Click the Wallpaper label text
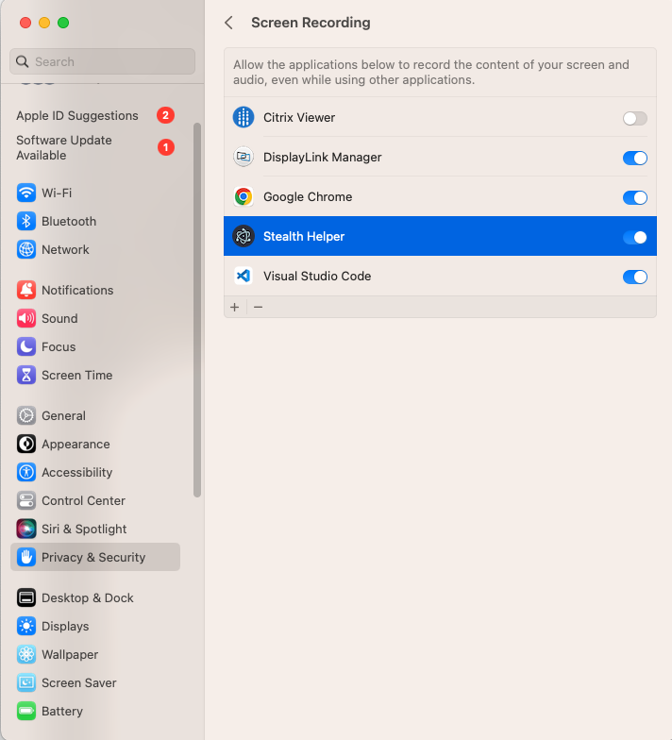Screen dimensions: 672x740 pyautogui.click(x=70, y=655)
